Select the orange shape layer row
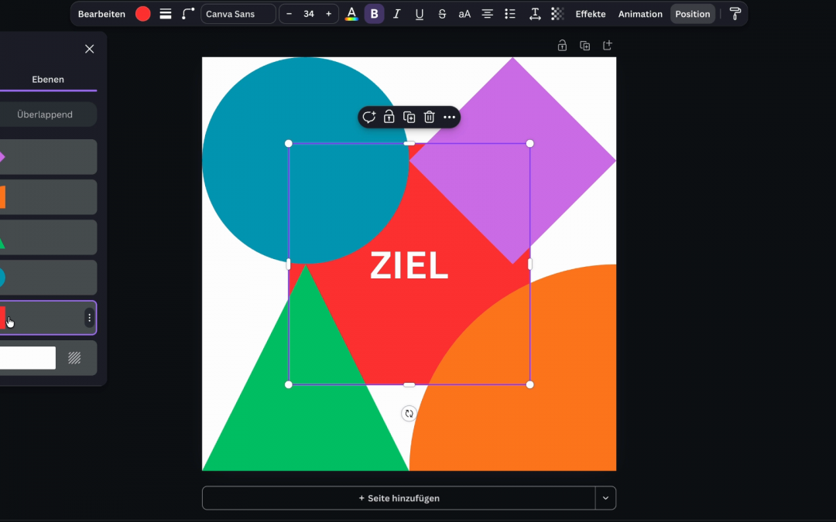This screenshot has height=522, width=836. 48,197
